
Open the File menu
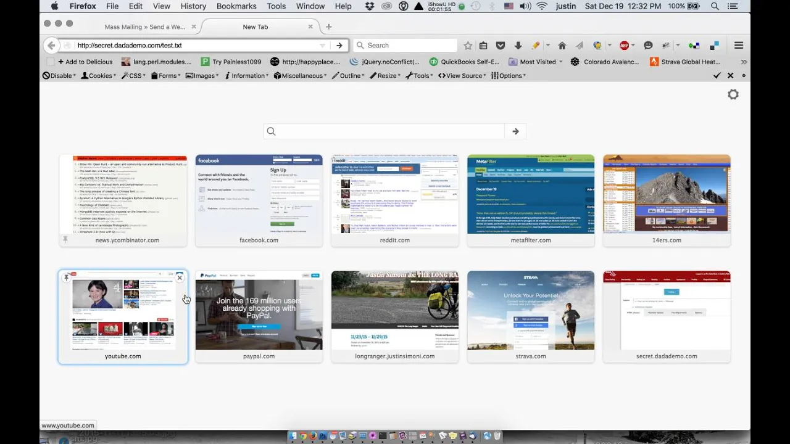click(x=112, y=6)
